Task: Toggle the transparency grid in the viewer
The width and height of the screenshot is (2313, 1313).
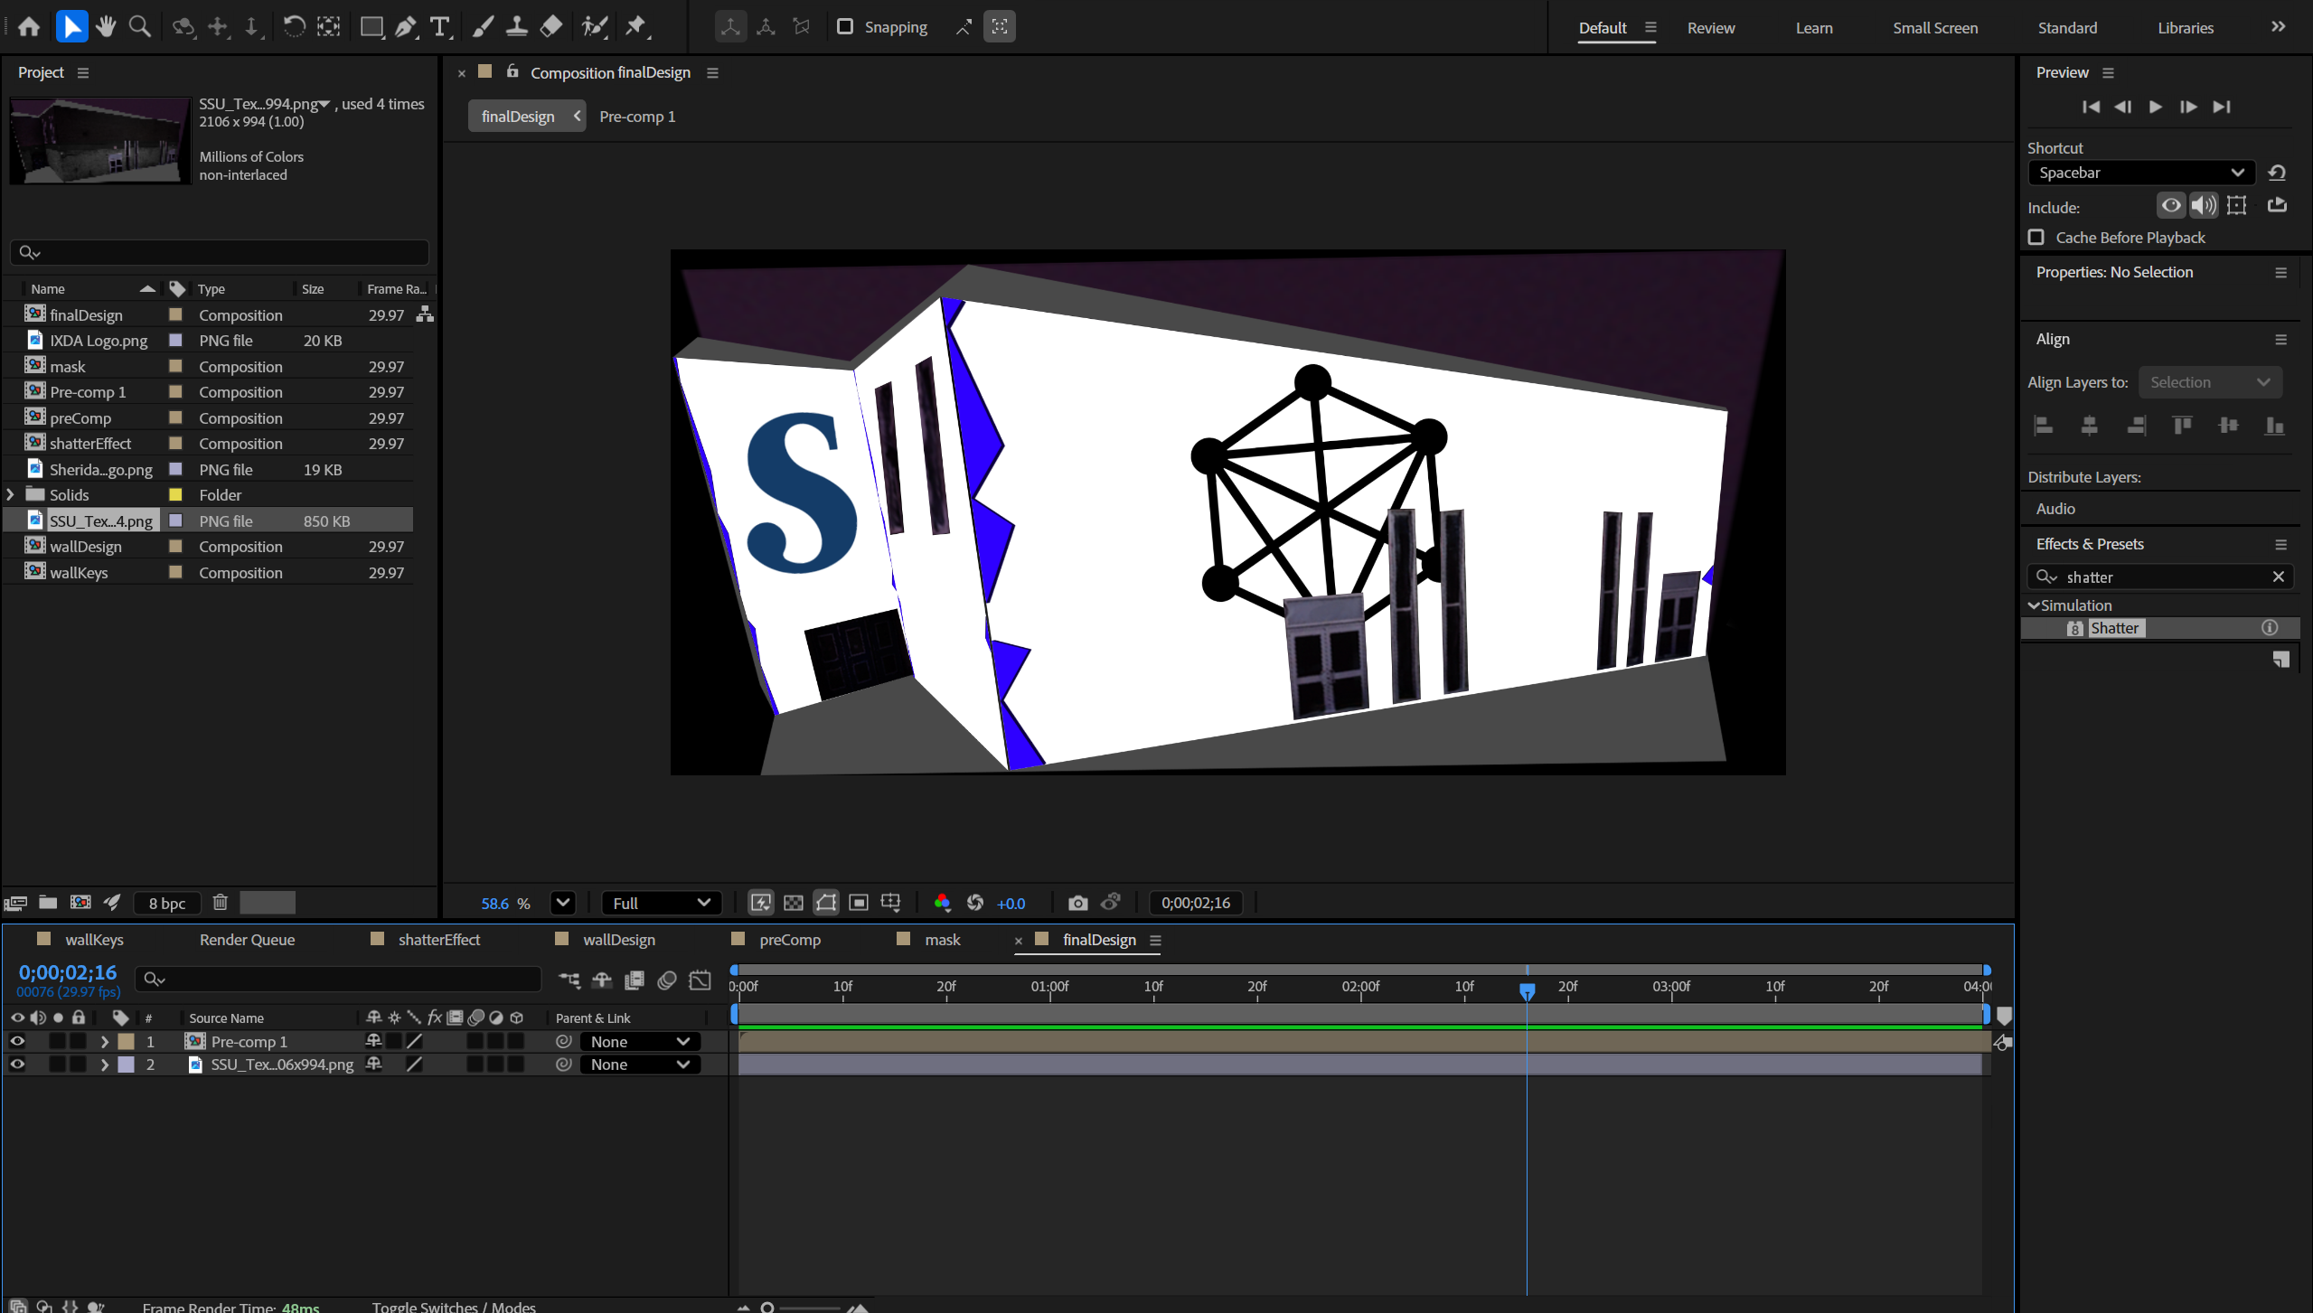Action: coord(793,902)
